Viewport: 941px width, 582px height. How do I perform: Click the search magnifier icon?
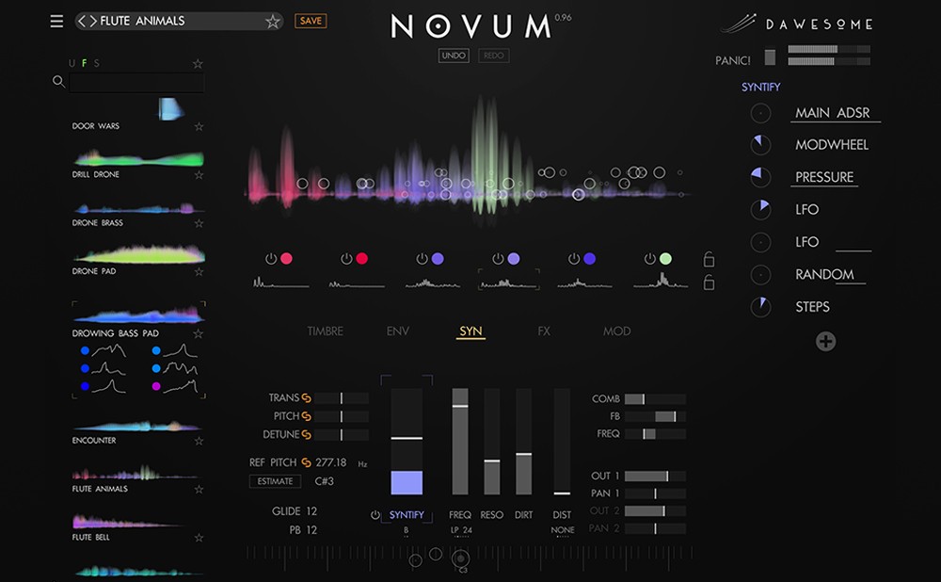59,82
